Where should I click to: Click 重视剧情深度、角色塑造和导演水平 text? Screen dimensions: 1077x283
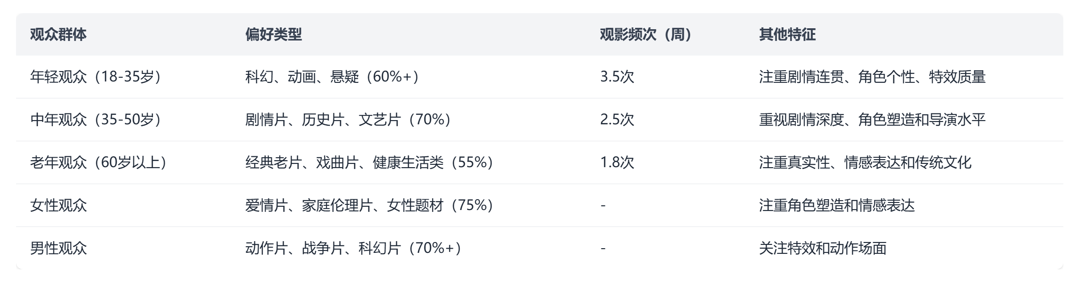pyautogui.click(x=872, y=120)
